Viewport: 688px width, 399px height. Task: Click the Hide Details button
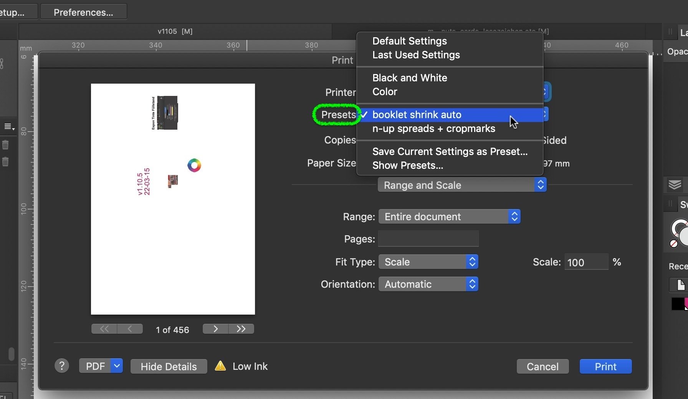[x=169, y=366]
